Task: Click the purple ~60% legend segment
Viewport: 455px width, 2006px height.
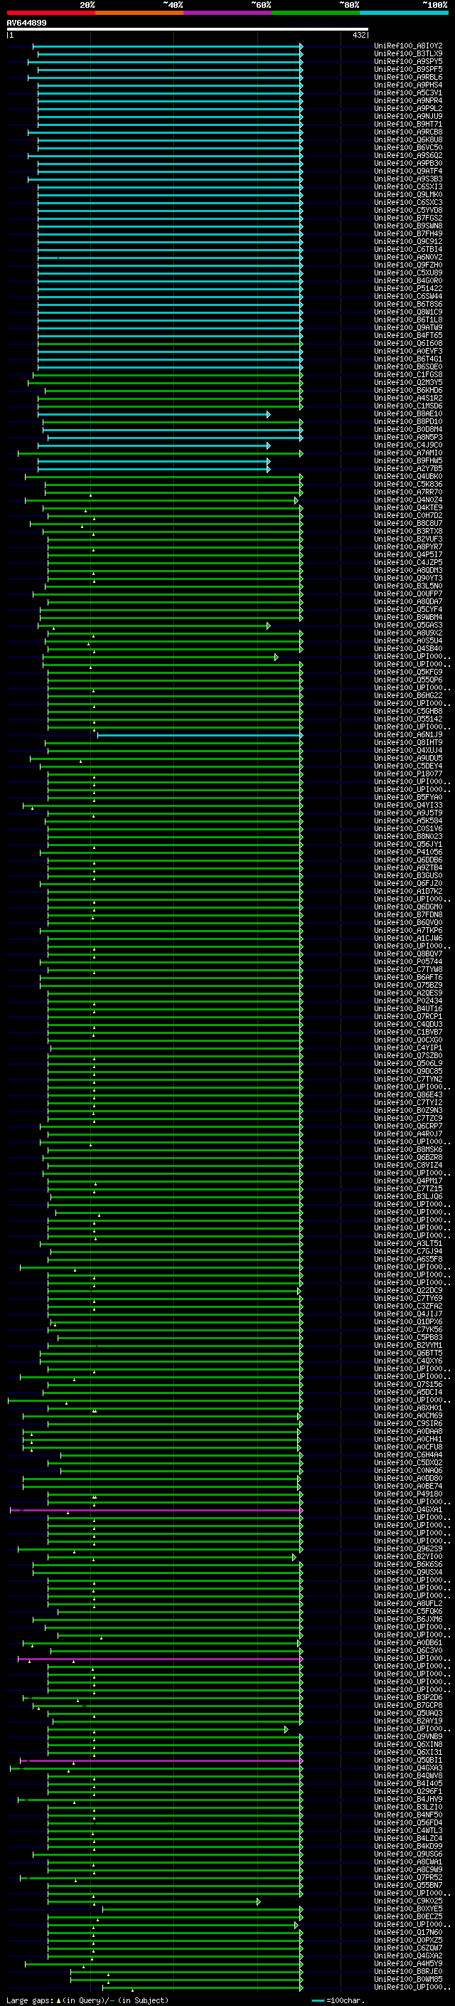Action: click(x=228, y=13)
